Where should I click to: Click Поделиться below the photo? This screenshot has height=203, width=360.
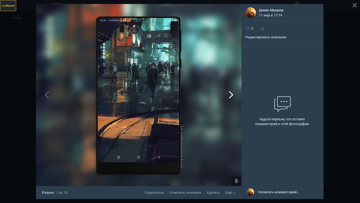(154, 193)
